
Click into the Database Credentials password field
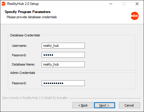(x=63, y=55)
